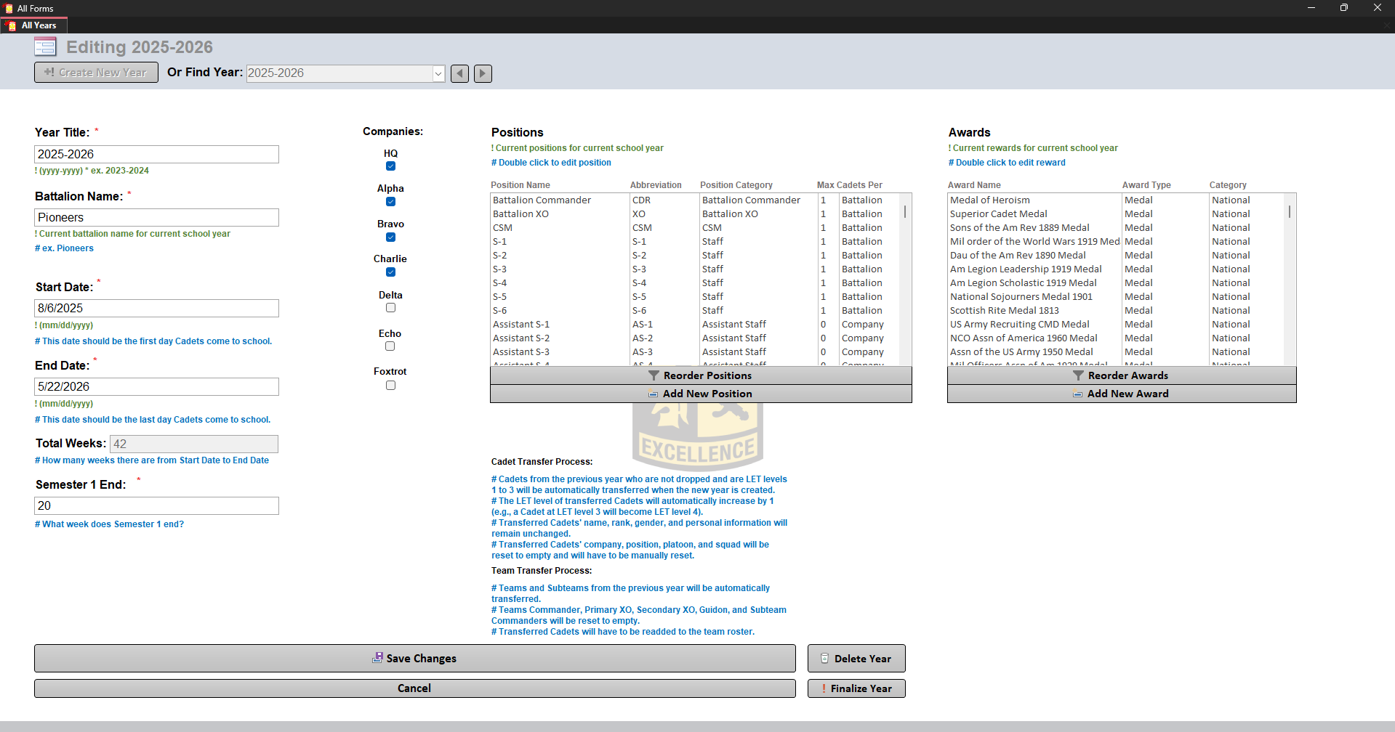Go to previous year record arrow
Screen dimensions: 1395x732
pyautogui.click(x=459, y=73)
